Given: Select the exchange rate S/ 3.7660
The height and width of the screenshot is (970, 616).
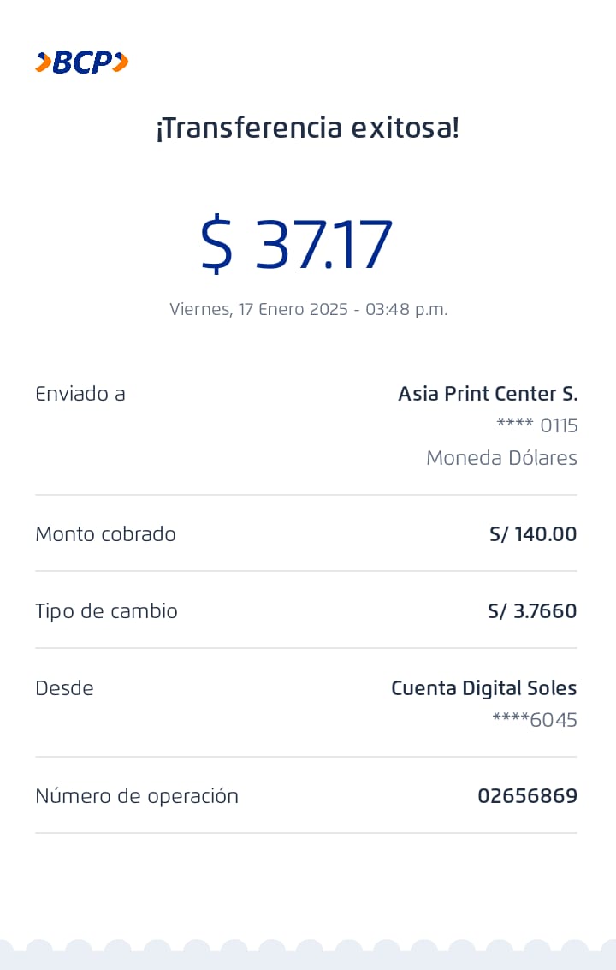Looking at the screenshot, I should (x=532, y=611).
